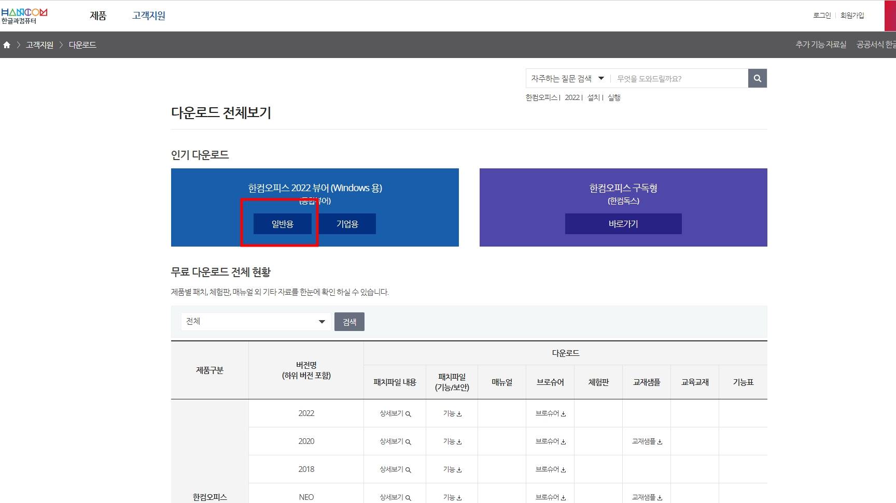
Task: Open the 추가 기능 자료실 link
Action: coord(819,45)
